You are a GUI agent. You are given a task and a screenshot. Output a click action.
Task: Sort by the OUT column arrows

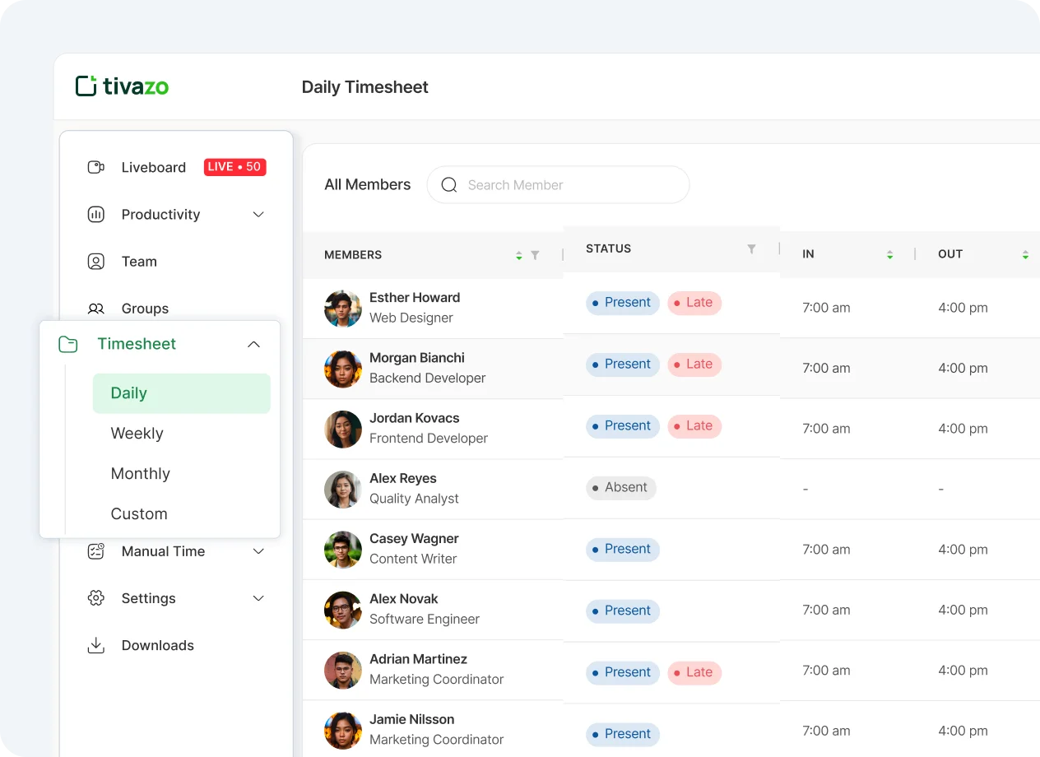(1025, 255)
